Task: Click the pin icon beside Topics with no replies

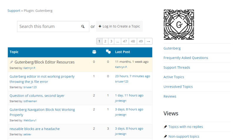Action: (165, 127)
